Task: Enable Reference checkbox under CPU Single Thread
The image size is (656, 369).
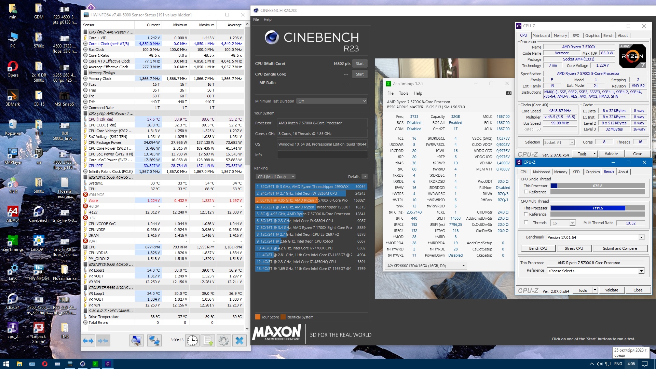Action: tap(526, 192)
